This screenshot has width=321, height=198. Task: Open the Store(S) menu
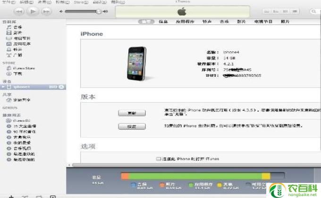pos(81,2)
